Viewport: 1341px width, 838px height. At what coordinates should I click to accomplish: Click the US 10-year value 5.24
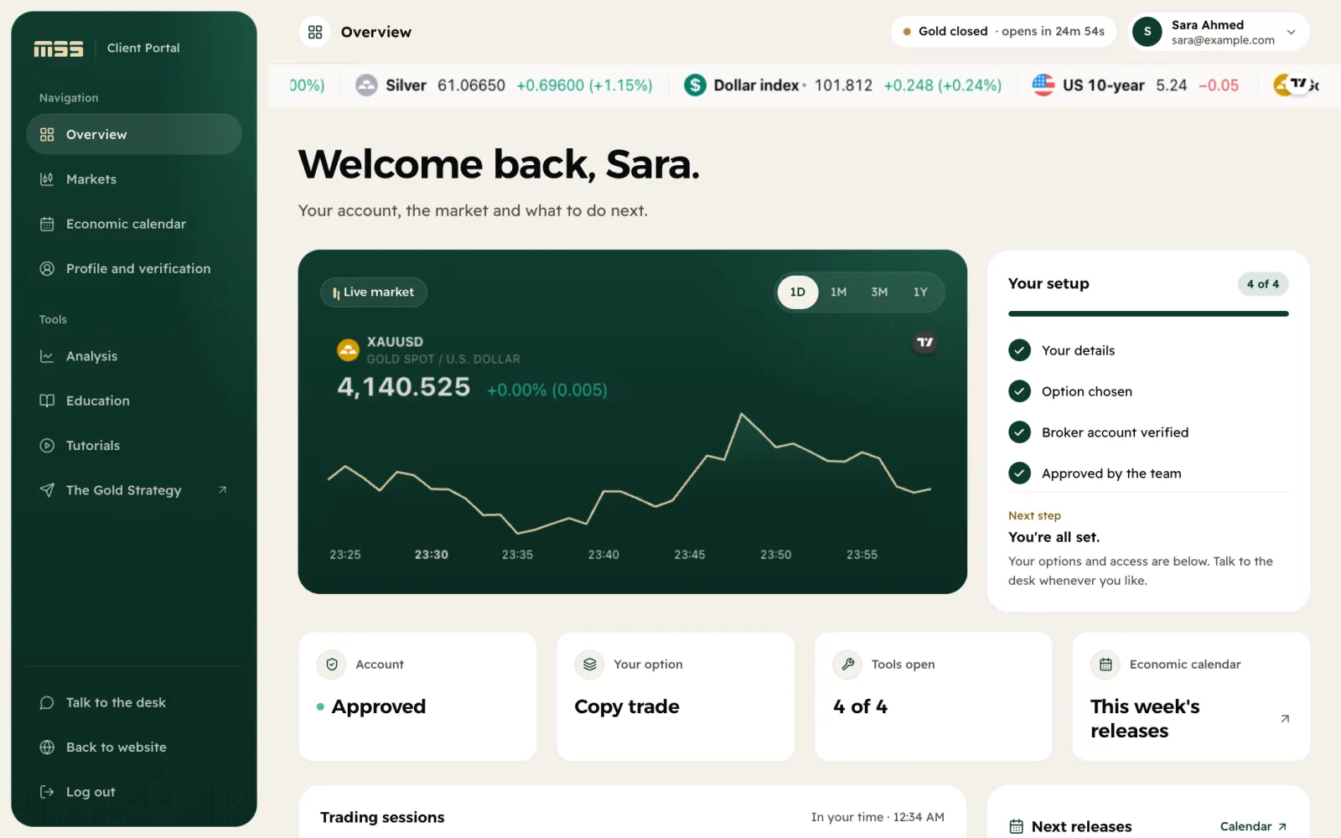[x=1171, y=85]
